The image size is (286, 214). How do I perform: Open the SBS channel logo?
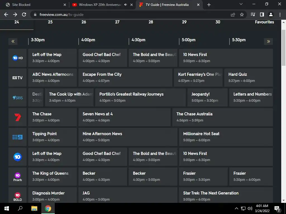click(18, 98)
